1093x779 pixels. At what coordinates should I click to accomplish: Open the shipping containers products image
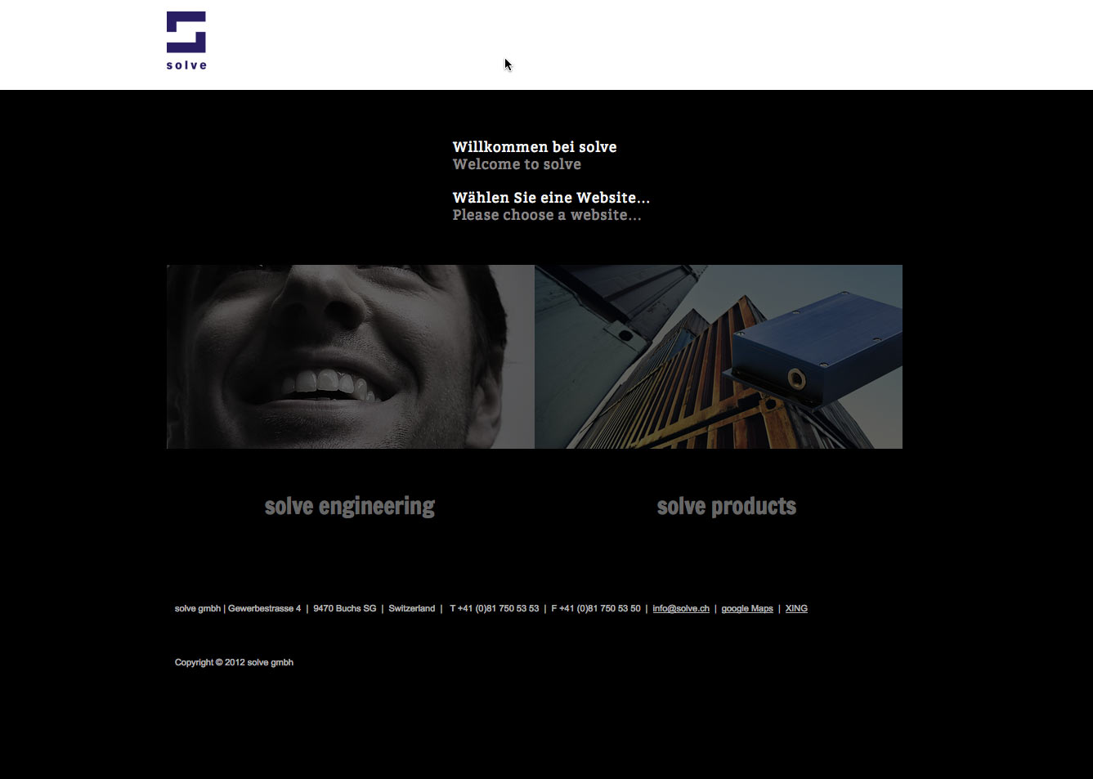point(719,356)
